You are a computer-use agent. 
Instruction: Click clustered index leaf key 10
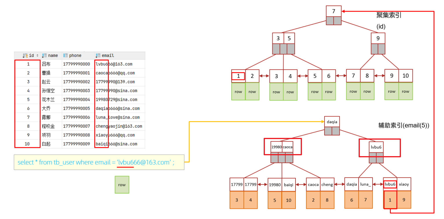point(406,76)
